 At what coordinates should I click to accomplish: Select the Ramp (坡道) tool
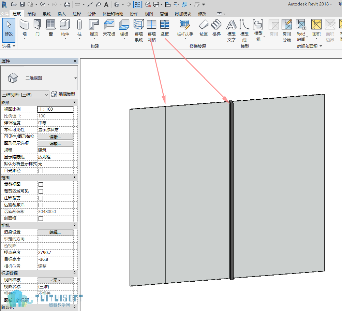click(204, 28)
